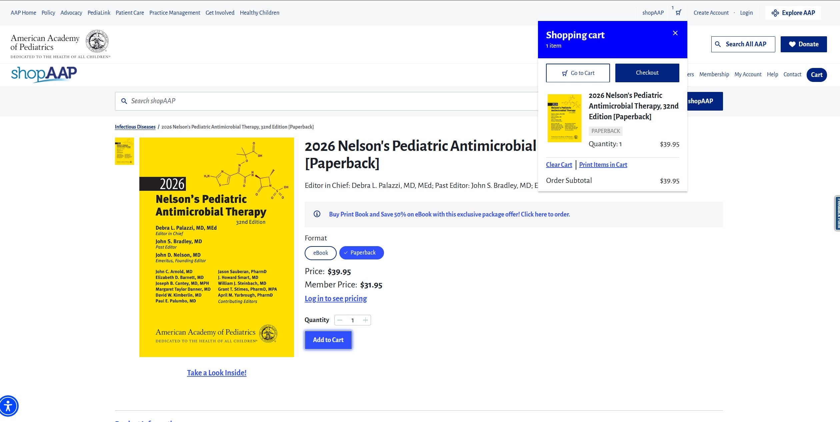Select the Paperback format
The image size is (840, 422).
click(x=362, y=253)
